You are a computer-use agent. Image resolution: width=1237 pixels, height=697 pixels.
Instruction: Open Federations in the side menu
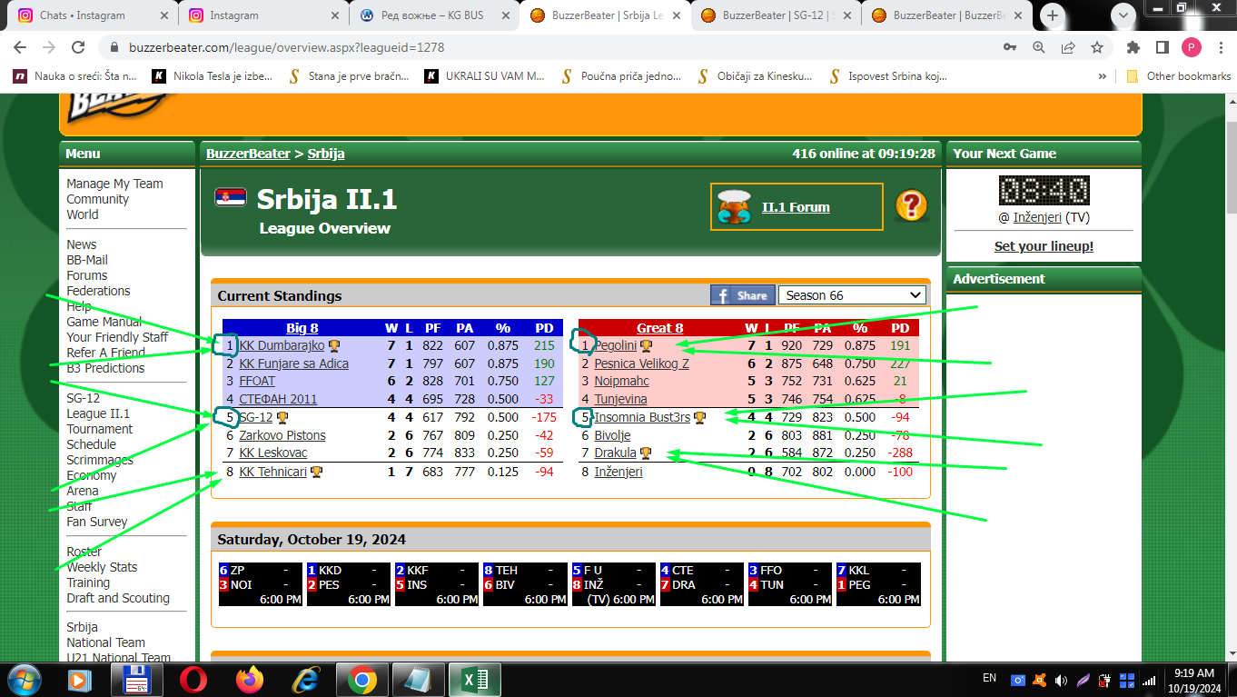(98, 291)
